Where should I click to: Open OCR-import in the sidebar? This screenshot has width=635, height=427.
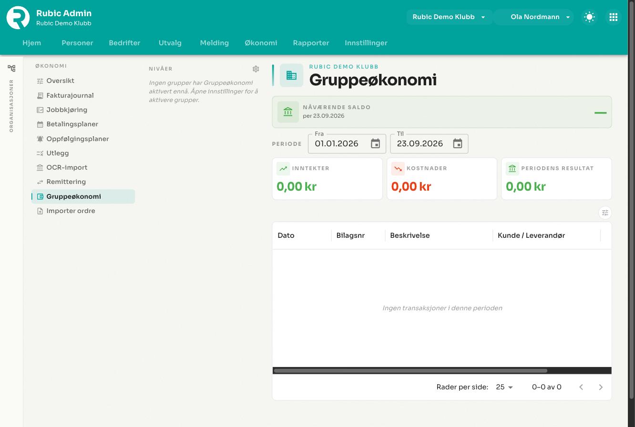pyautogui.click(x=83, y=167)
